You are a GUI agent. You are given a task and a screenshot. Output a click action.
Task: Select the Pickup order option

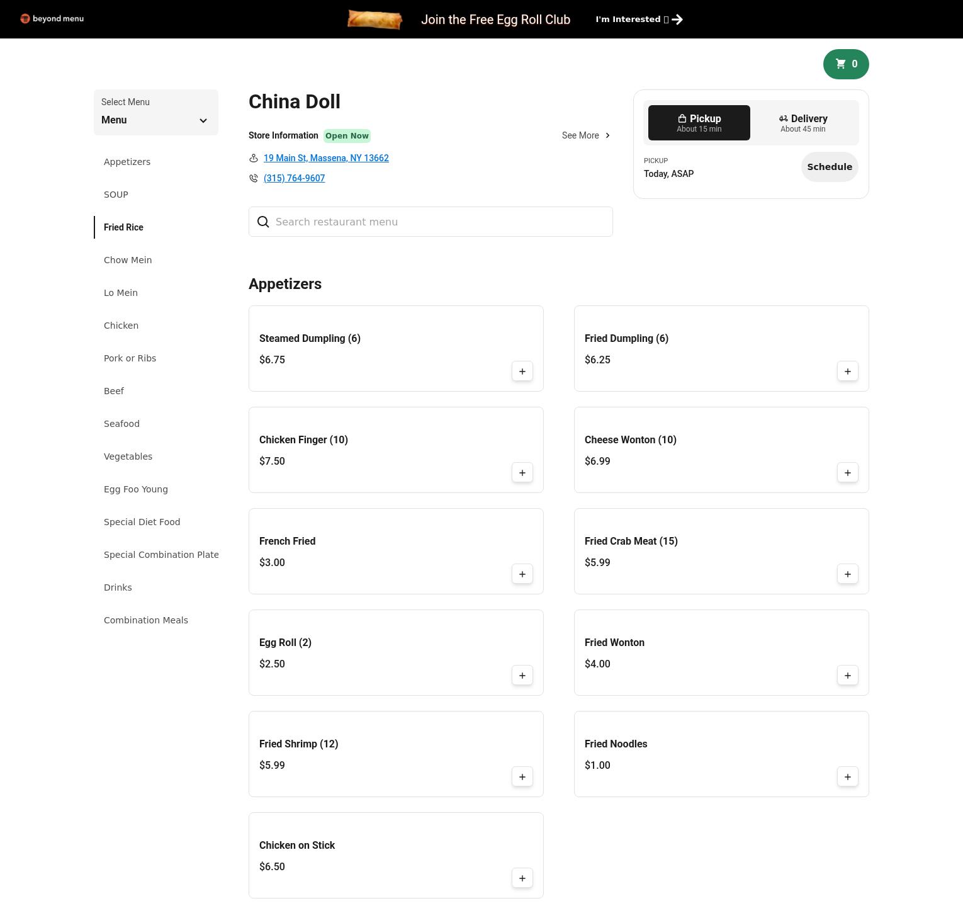[699, 123]
